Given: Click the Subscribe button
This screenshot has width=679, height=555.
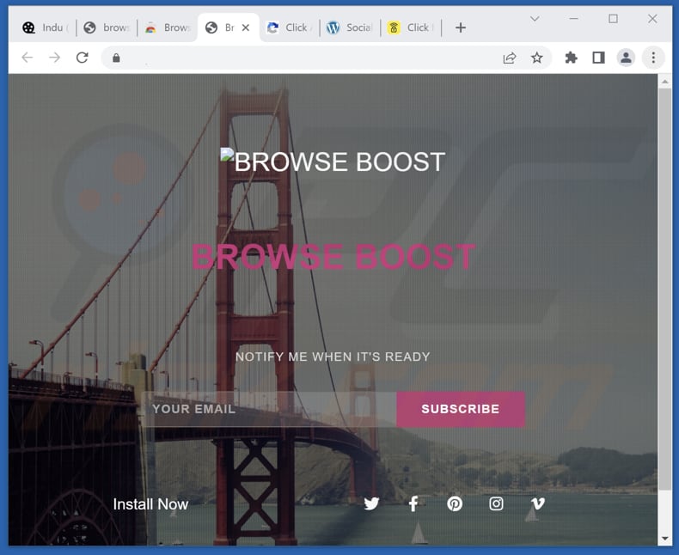Looking at the screenshot, I should [x=461, y=409].
